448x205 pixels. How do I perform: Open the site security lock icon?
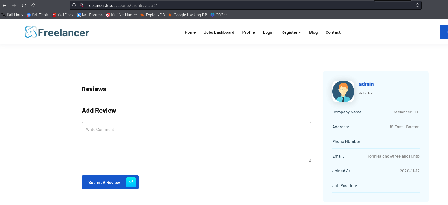81,5
